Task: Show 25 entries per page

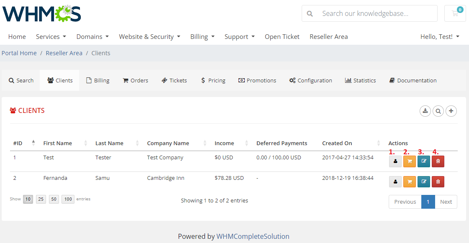Action: click(x=41, y=199)
